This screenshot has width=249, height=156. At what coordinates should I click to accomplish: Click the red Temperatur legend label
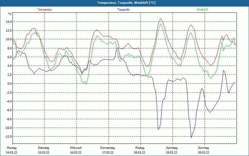coord(45,10)
